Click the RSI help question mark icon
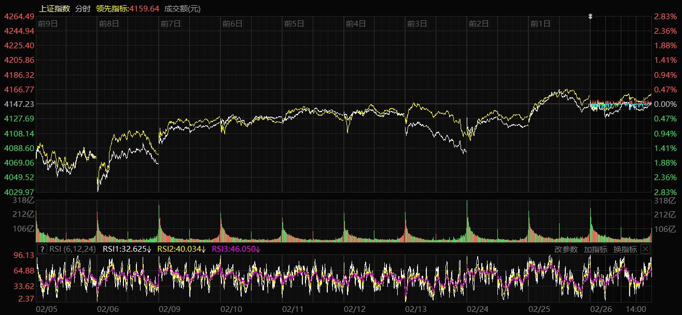The image size is (682, 315). pyautogui.click(x=43, y=249)
